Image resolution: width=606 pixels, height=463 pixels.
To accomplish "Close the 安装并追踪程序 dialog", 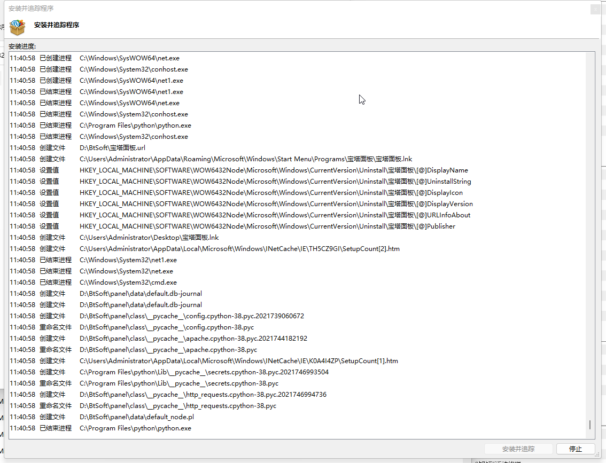I will (595, 9).
